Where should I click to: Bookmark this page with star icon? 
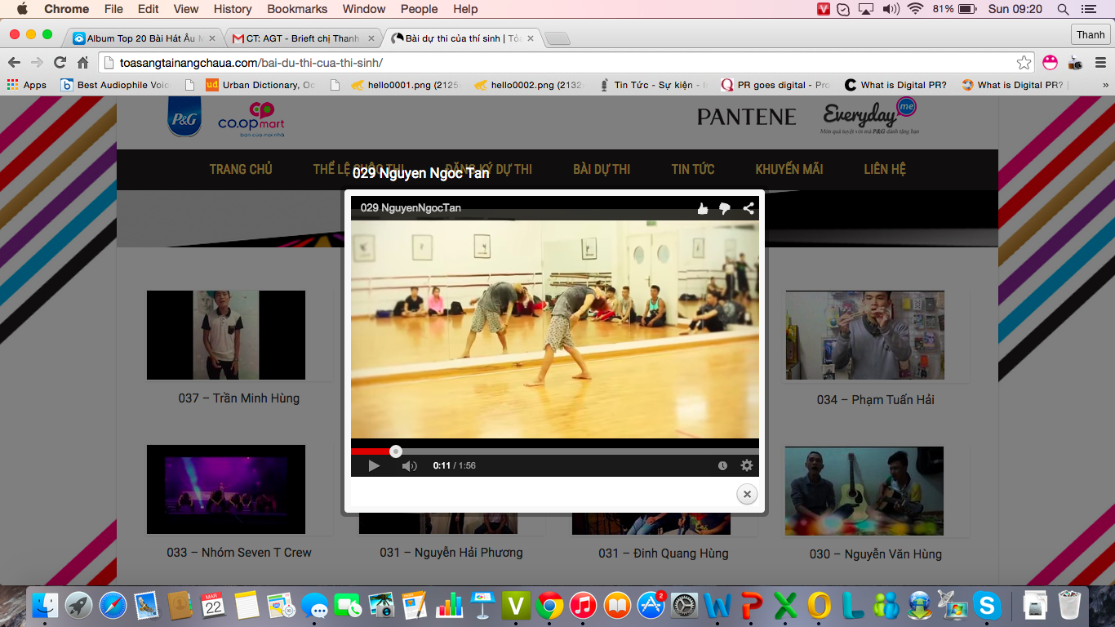(1024, 63)
